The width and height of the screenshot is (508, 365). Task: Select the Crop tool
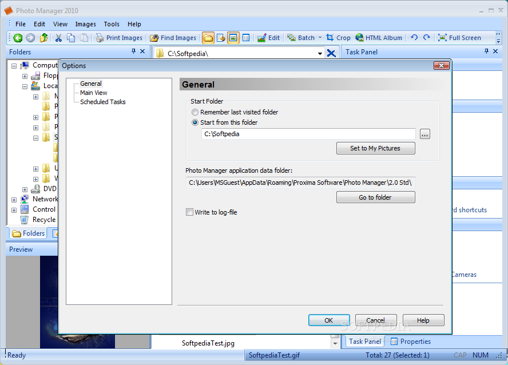(338, 38)
